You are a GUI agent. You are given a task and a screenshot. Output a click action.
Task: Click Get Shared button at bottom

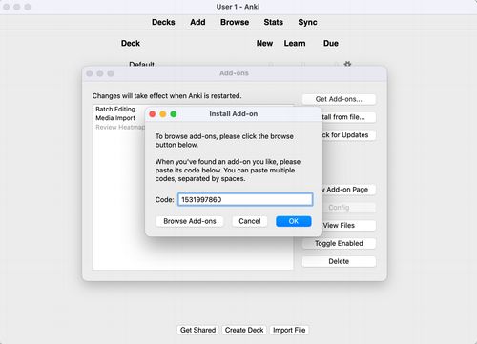click(x=197, y=330)
